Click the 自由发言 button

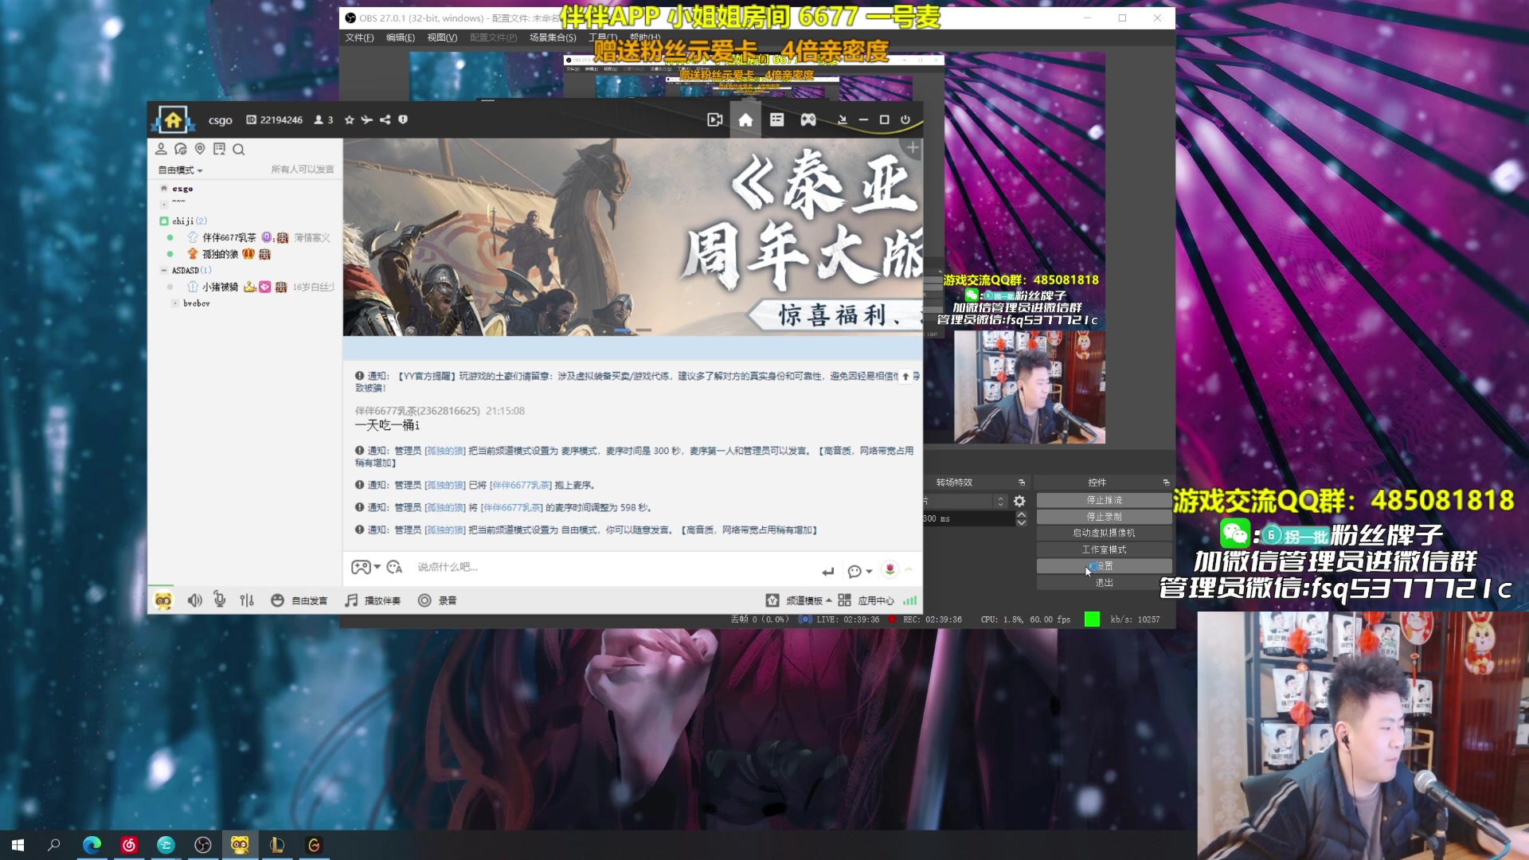[299, 600]
